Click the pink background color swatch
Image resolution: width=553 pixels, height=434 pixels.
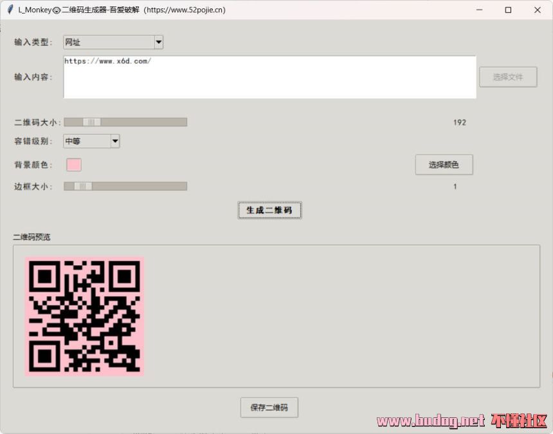(74, 165)
